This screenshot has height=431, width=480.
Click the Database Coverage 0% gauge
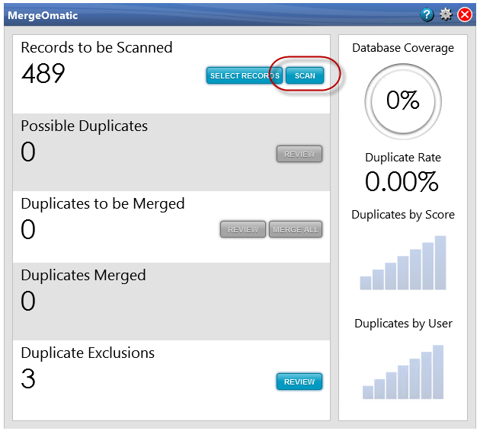[x=403, y=101]
